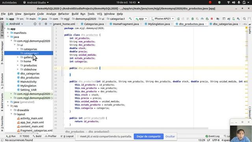The height and width of the screenshot is (142, 252).
Task: Click the UTF-8 encoding in status bar
Action: [x=216, y=140]
